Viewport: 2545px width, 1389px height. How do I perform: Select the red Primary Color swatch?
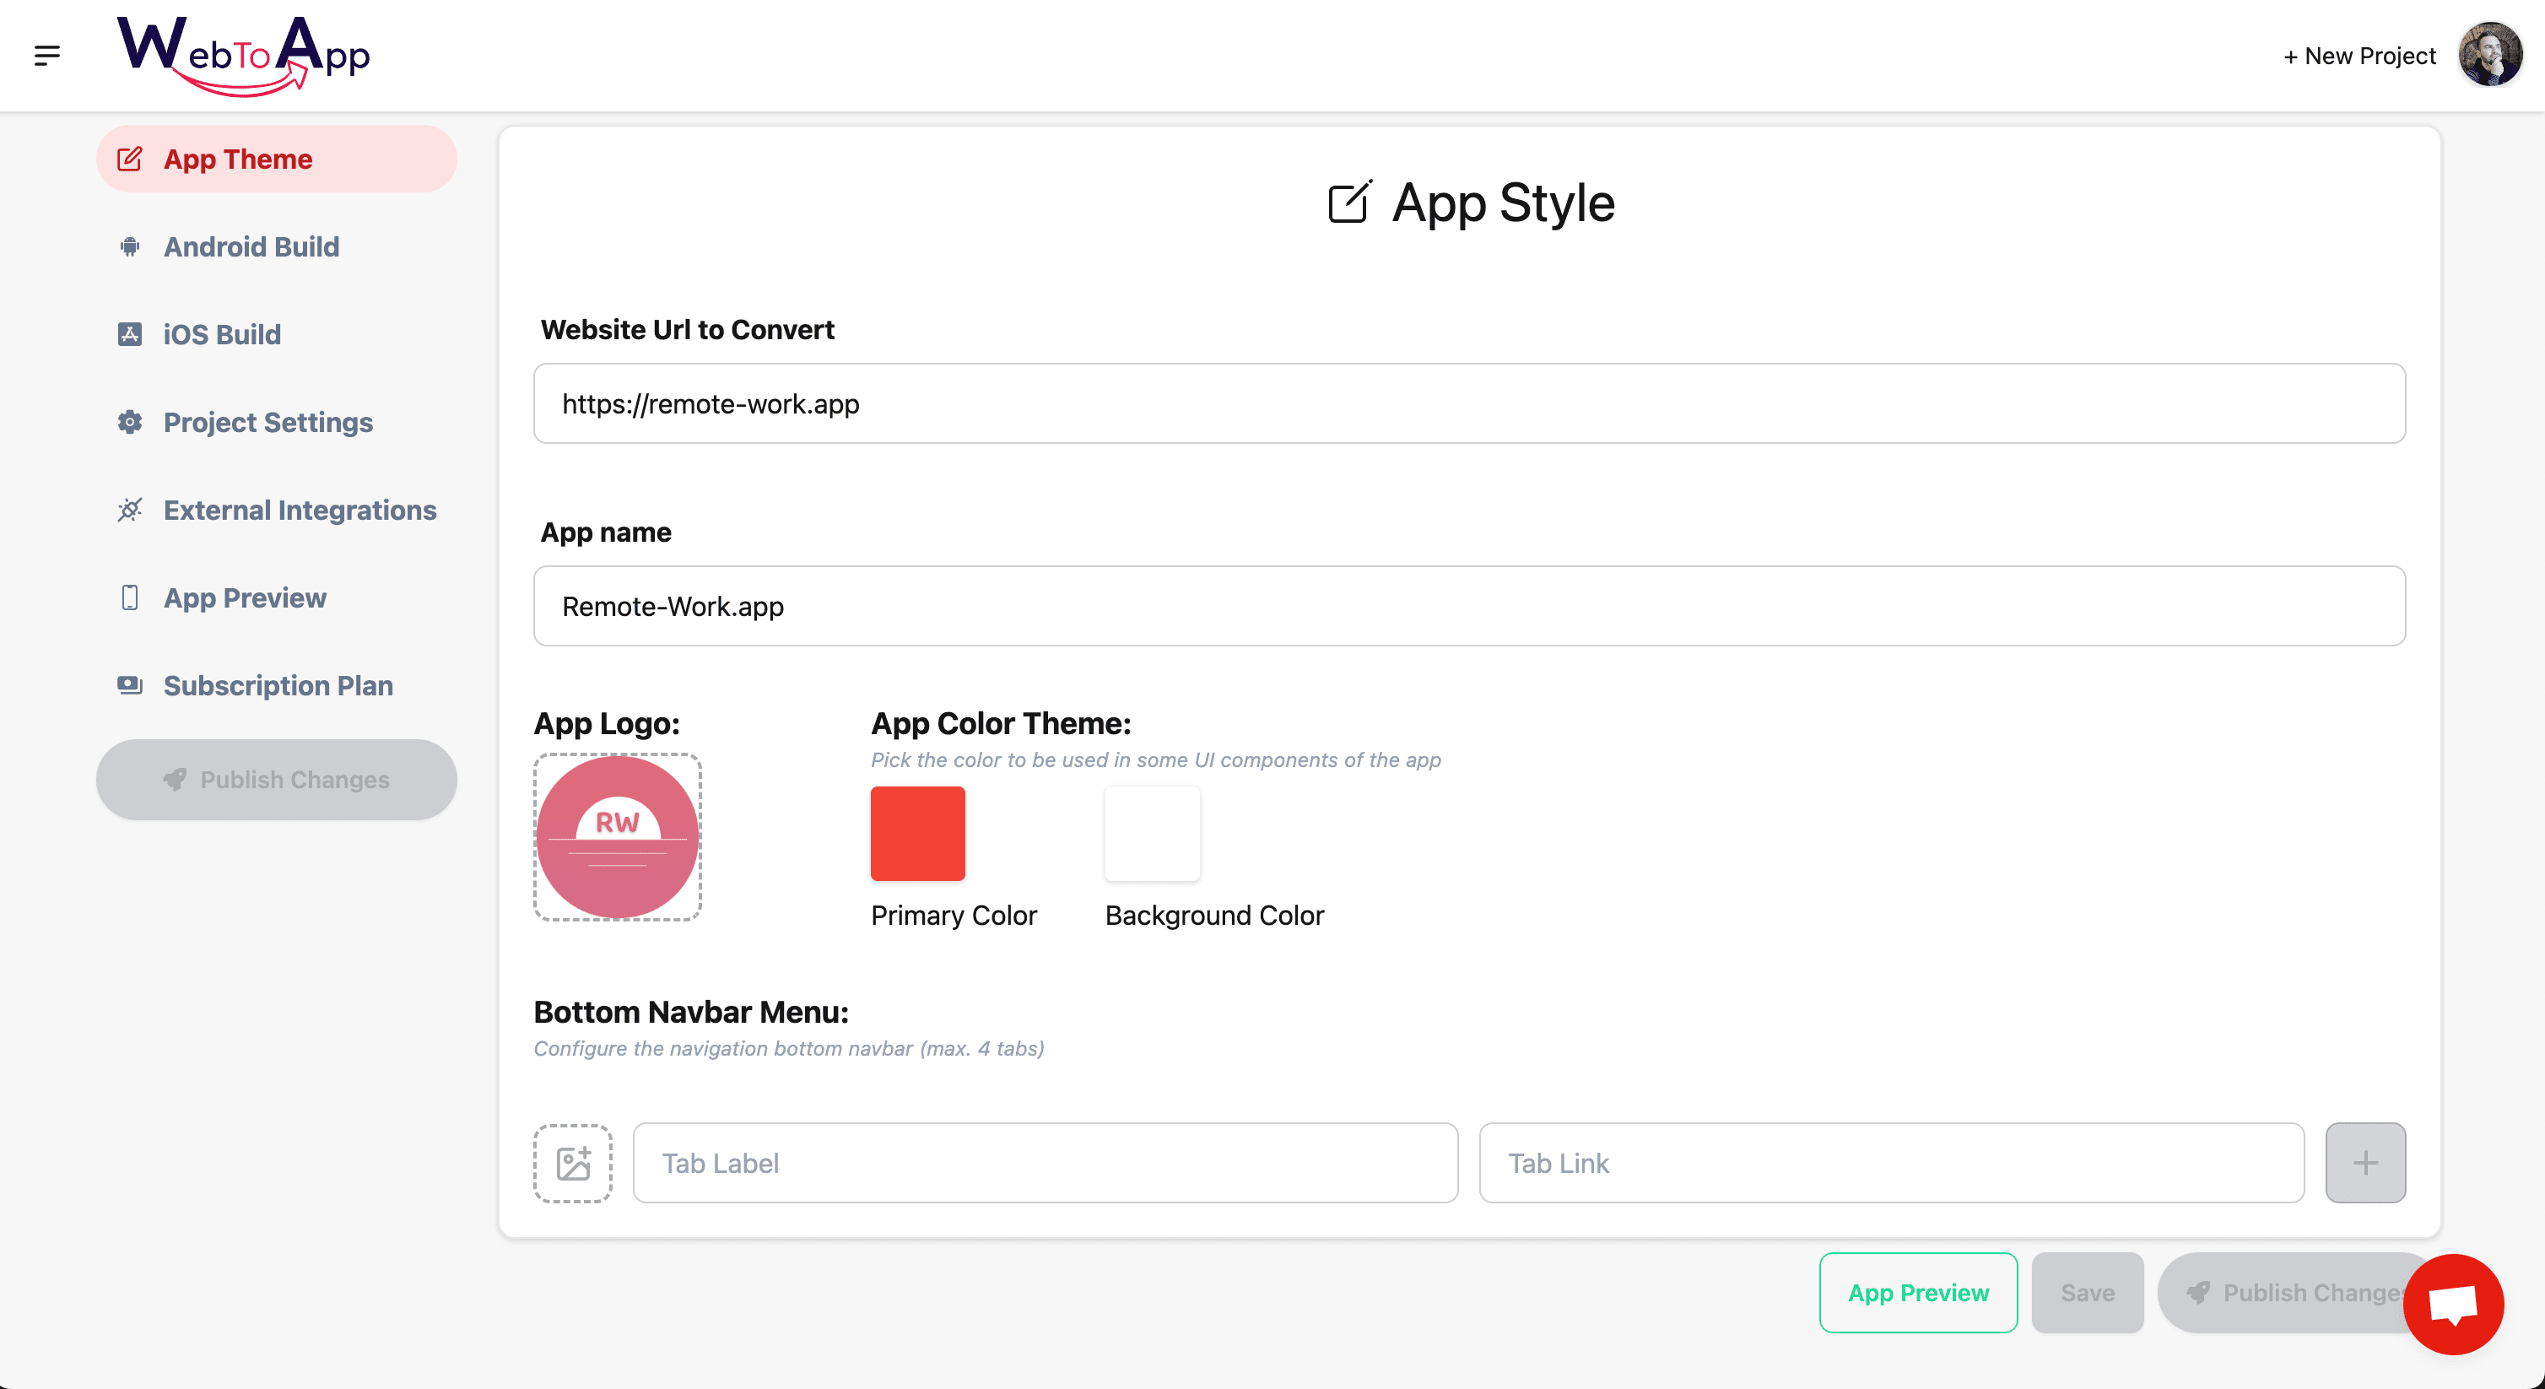point(917,833)
